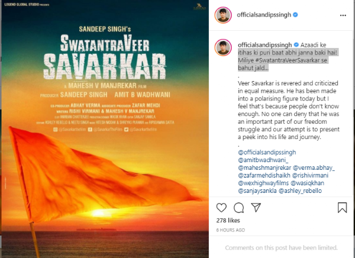Like the post with the heart icon
This screenshot has height=258, width=355.
click(x=221, y=208)
